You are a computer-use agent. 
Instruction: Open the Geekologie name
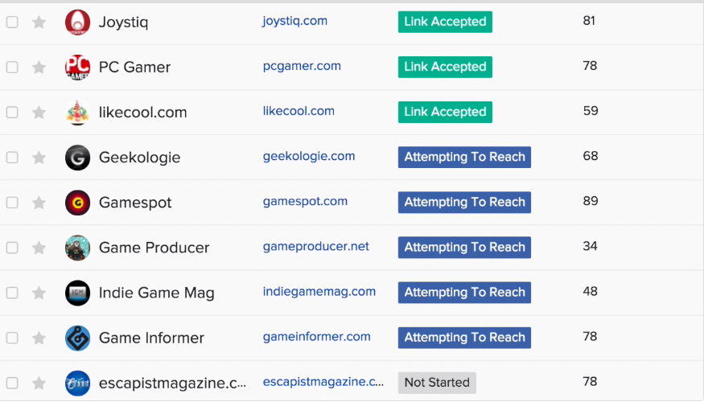coord(140,158)
